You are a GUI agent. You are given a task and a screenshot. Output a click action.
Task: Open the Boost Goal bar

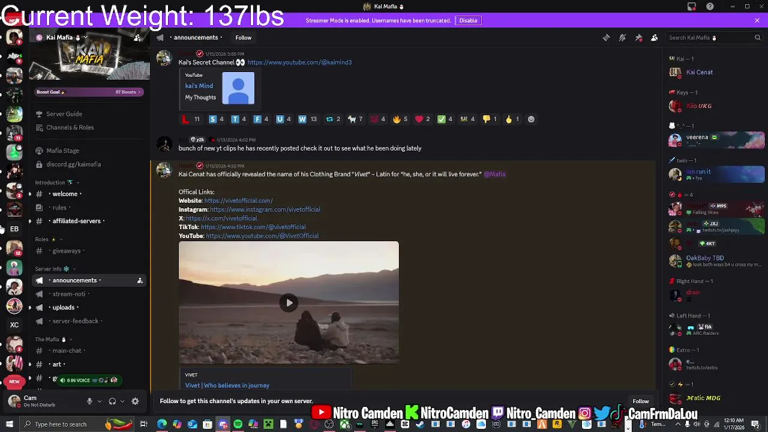[89, 92]
